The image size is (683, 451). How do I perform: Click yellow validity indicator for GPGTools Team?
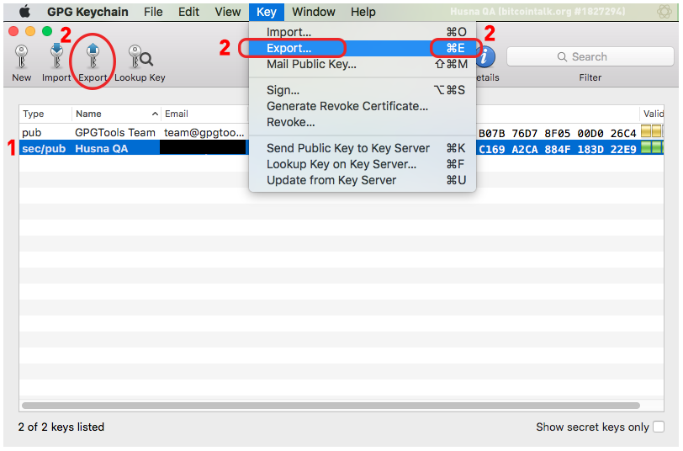point(652,131)
